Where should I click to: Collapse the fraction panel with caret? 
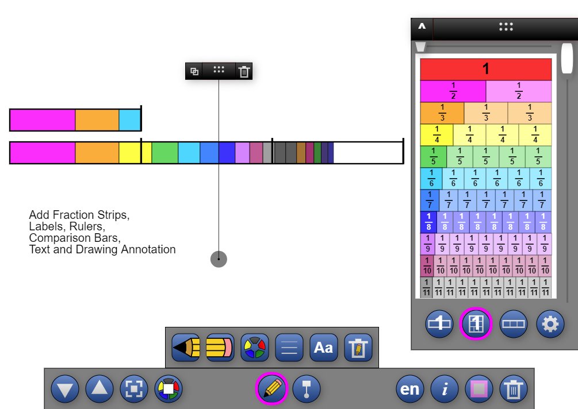422,26
